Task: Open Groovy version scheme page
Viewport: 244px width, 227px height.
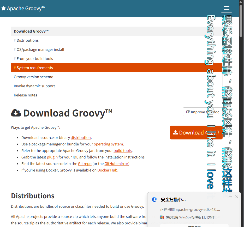Action: (x=117, y=77)
